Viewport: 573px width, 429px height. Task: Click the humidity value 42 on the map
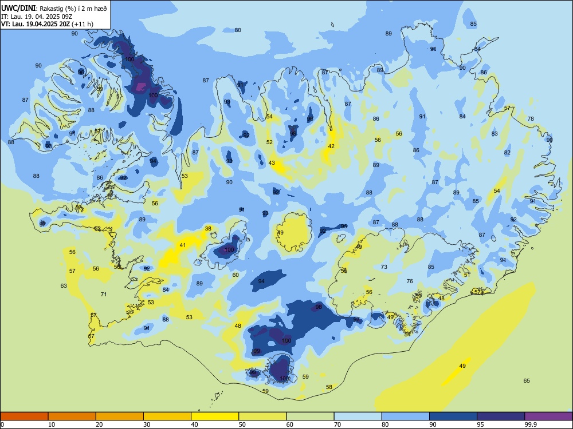(x=331, y=146)
